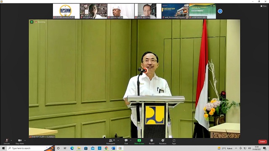Select the participant wearing a white cap

coord(121,11)
